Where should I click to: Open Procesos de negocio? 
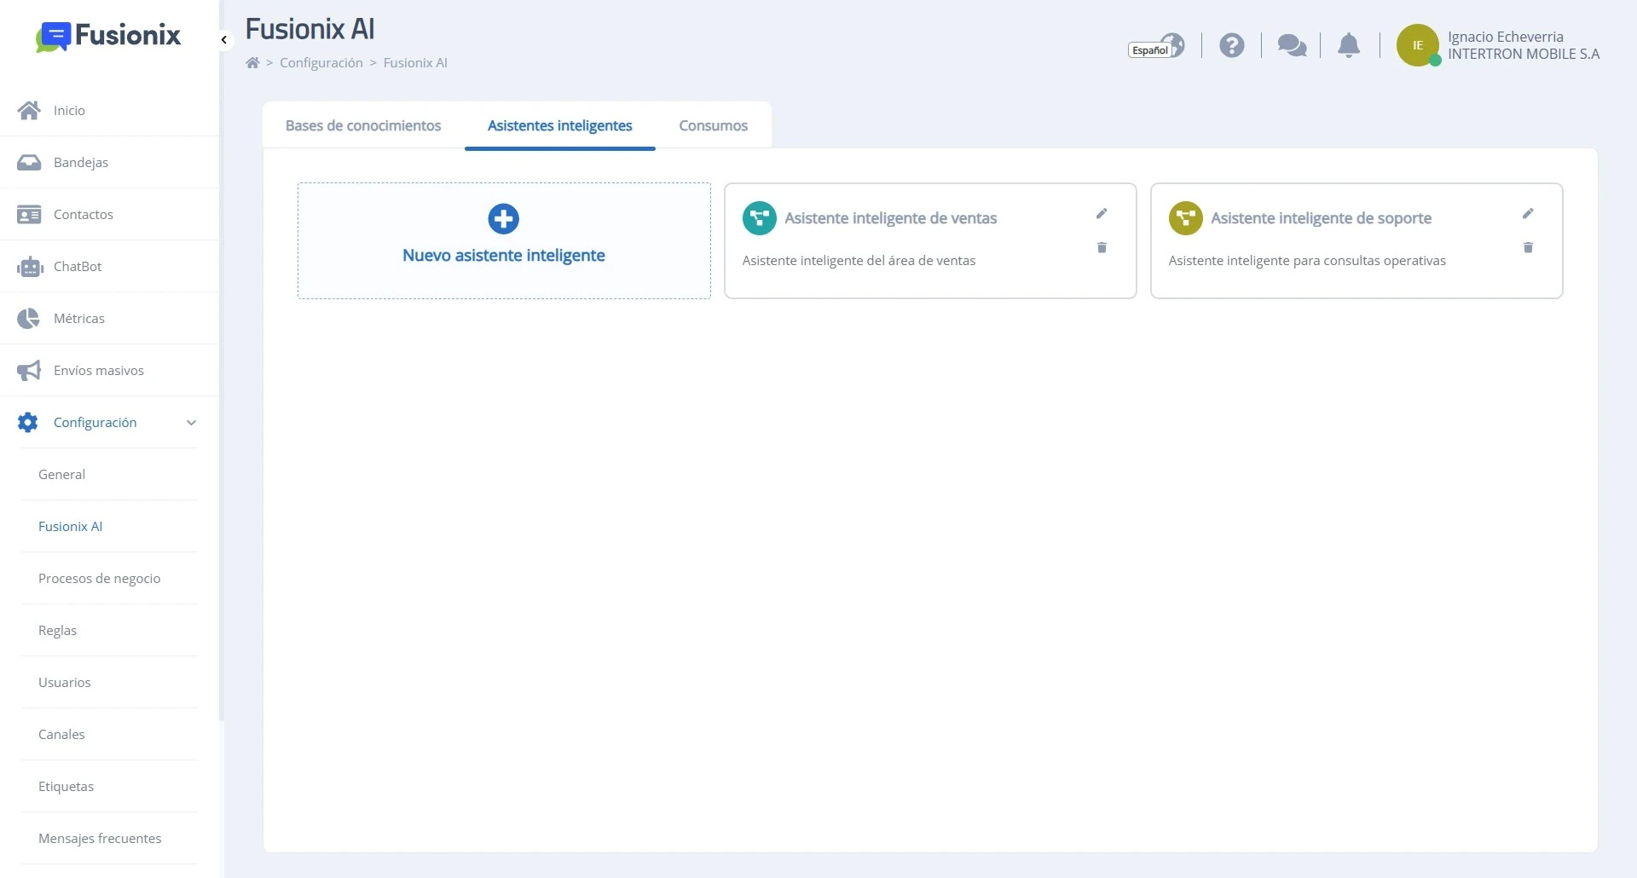tap(99, 578)
